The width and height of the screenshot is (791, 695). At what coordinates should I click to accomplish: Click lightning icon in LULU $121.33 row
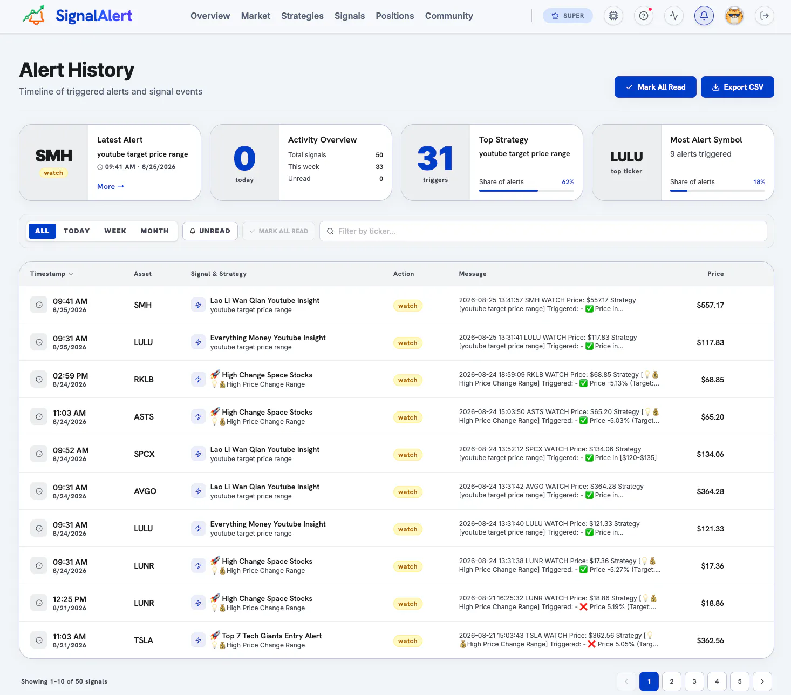(198, 529)
